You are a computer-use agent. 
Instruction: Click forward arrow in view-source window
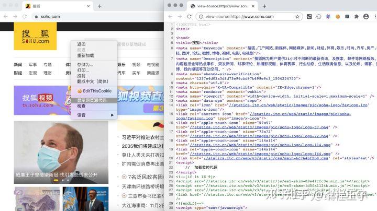pos(180,17)
